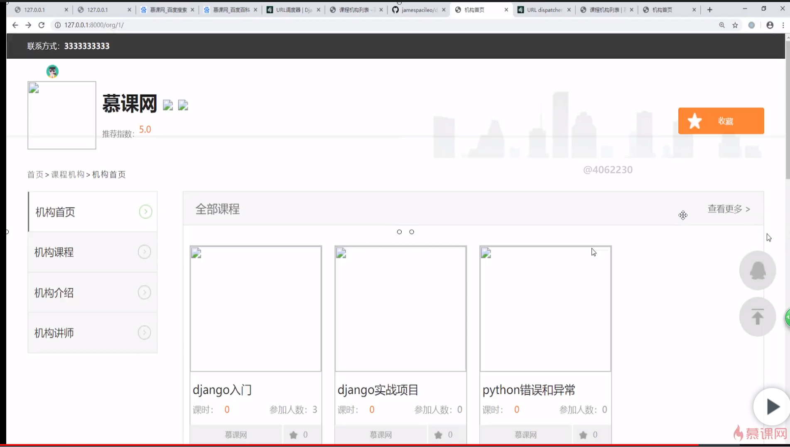Click the back-to-top arrow icon
The height and width of the screenshot is (447, 790).
[757, 316]
